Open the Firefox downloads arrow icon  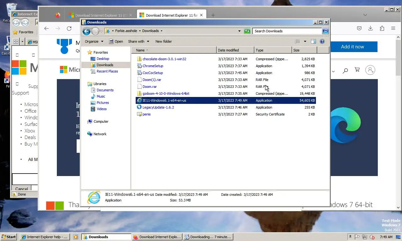(371, 28)
